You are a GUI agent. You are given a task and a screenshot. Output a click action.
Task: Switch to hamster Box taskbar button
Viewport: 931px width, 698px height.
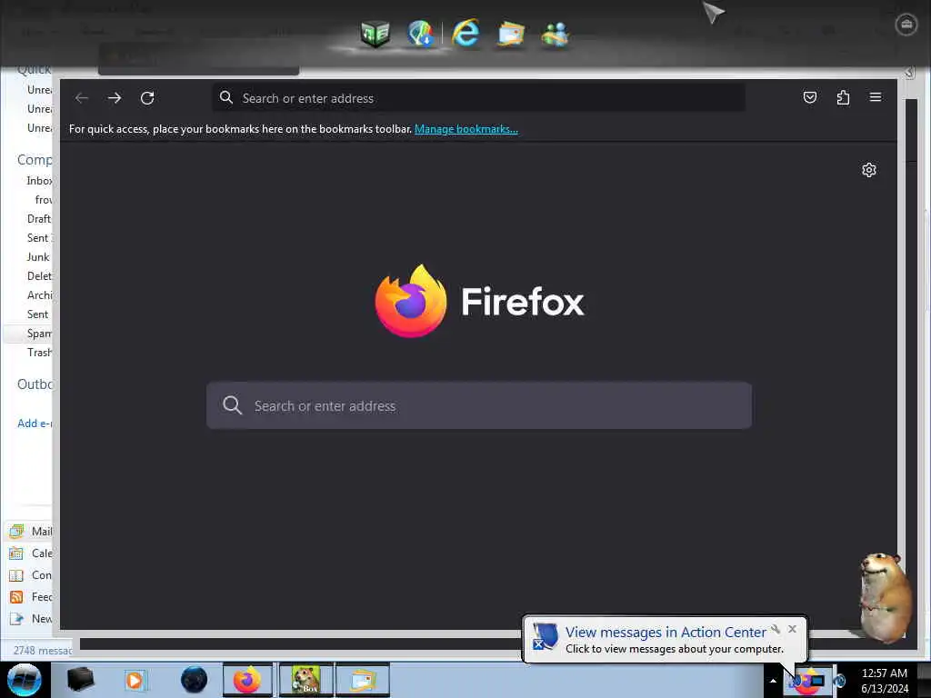[306, 680]
